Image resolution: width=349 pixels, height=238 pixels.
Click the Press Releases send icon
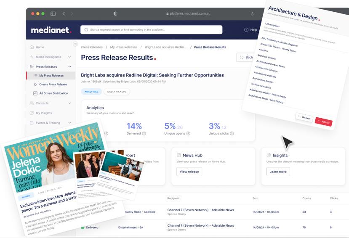click(x=32, y=67)
